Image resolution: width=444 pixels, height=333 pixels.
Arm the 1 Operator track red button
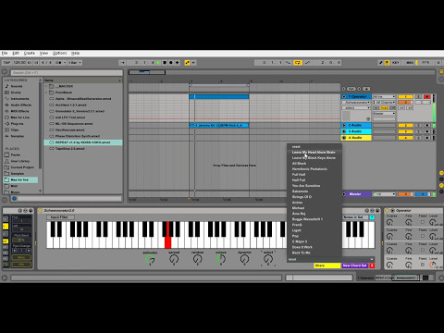[427, 97]
